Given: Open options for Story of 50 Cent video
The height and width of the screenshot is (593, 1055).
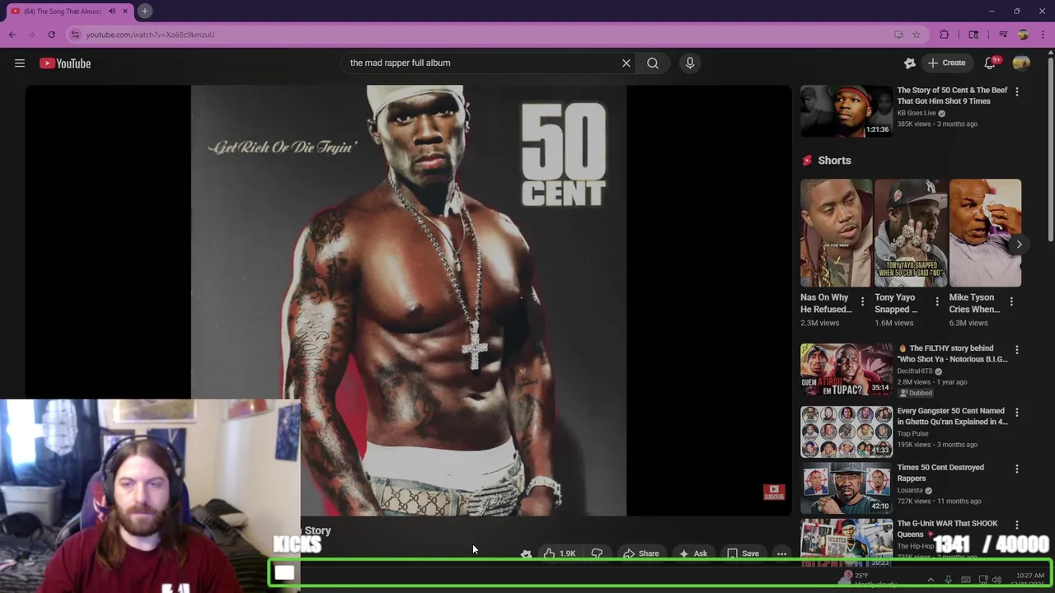Looking at the screenshot, I should point(1016,91).
